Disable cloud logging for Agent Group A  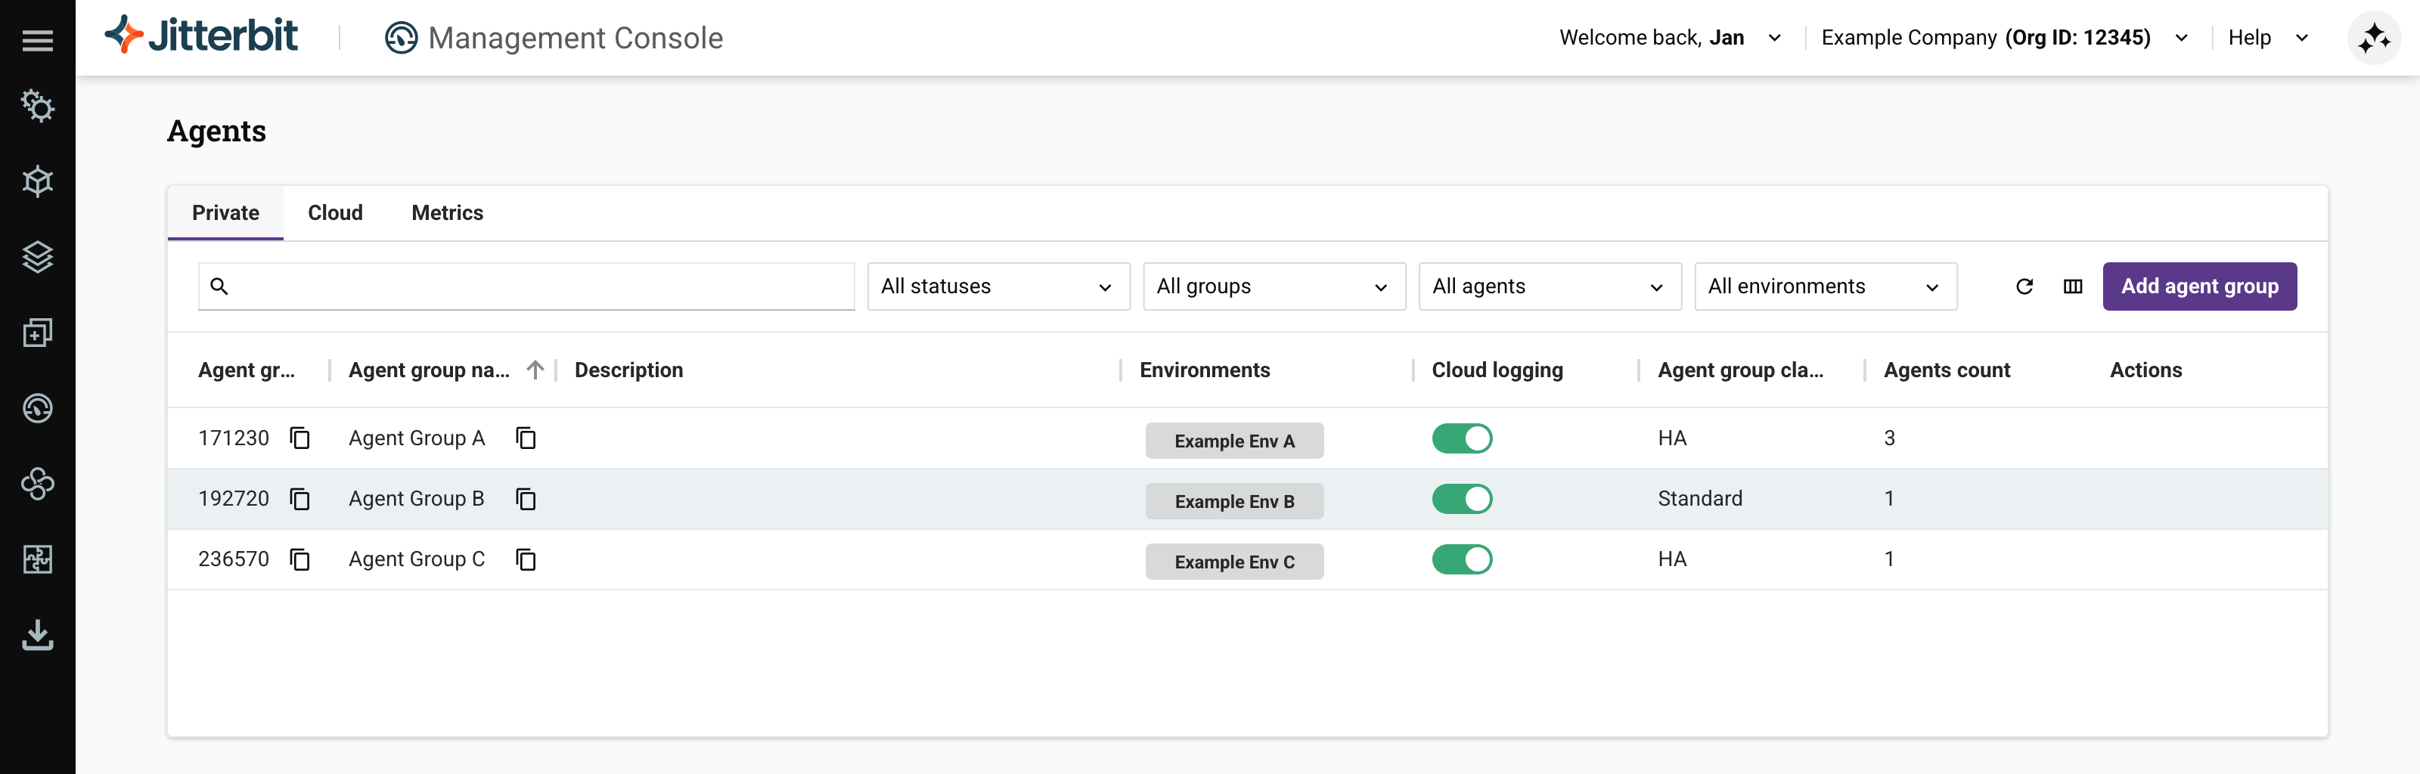click(x=1461, y=438)
